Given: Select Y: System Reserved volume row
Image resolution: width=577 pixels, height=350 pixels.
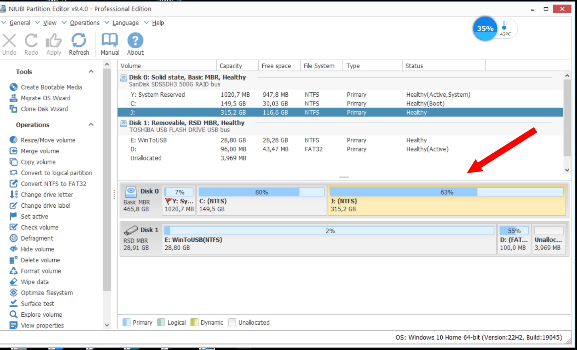Looking at the screenshot, I should point(340,95).
